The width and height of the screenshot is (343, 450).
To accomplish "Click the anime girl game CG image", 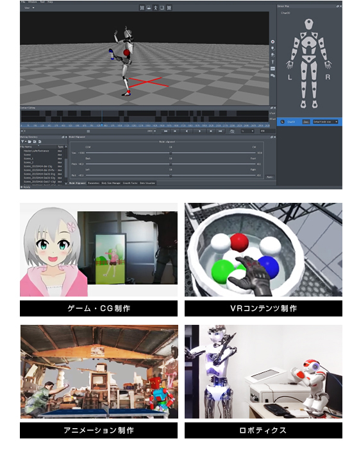I will [99, 250].
